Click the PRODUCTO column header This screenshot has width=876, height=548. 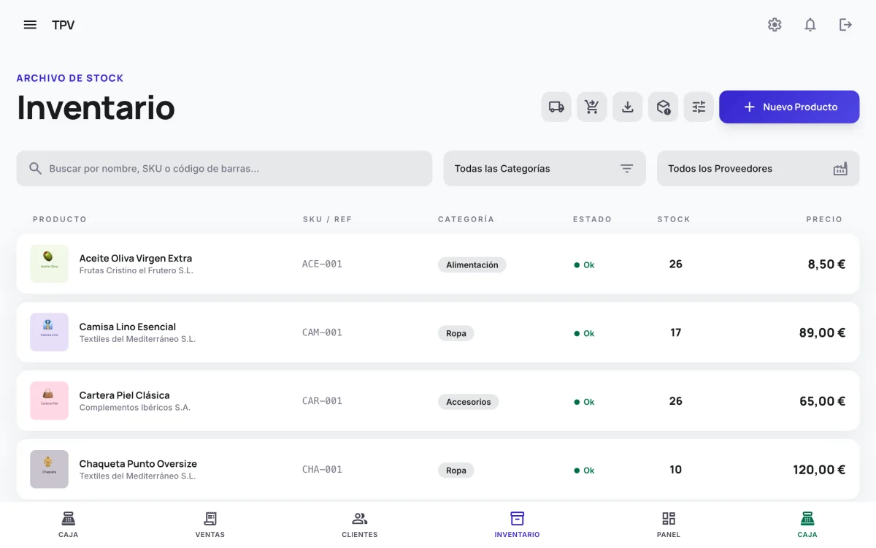pos(60,219)
